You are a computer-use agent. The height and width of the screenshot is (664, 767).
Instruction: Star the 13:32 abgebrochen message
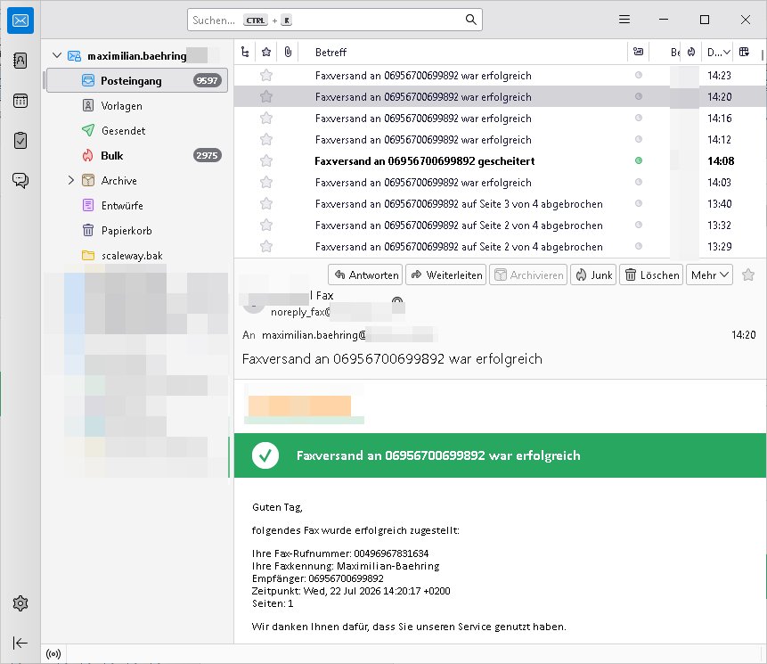pos(266,225)
